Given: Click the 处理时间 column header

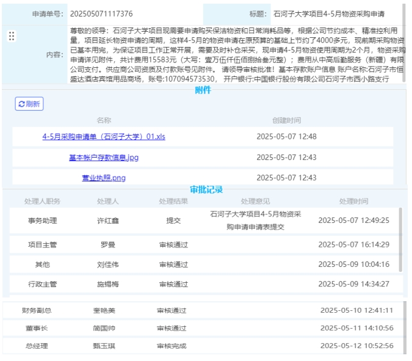Looking at the screenshot, I should coord(354,202).
